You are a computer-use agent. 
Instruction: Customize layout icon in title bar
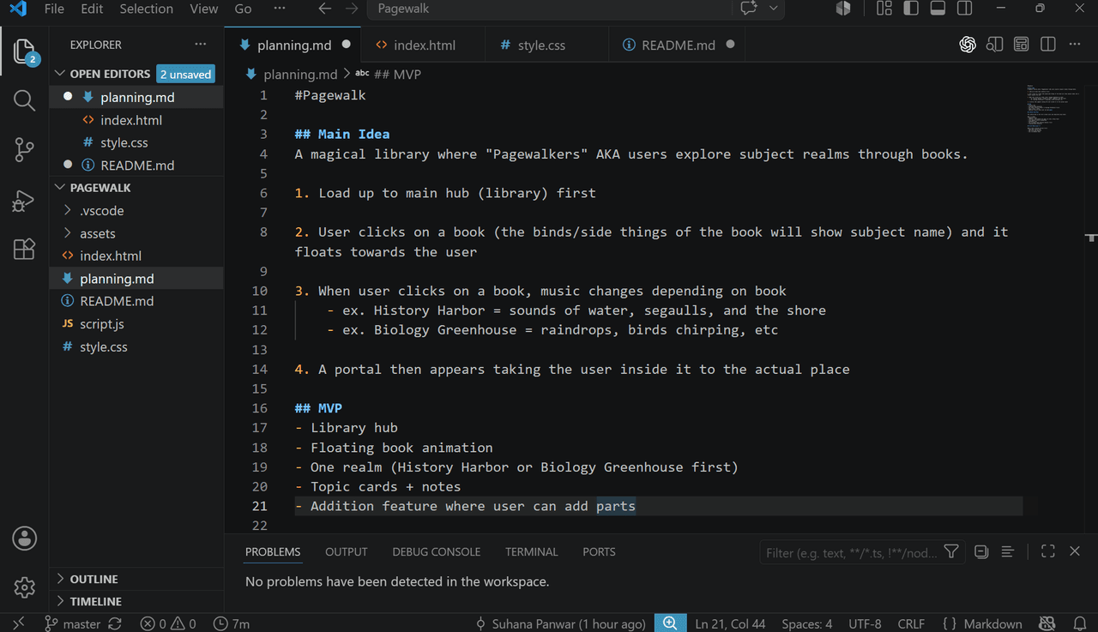click(x=884, y=9)
